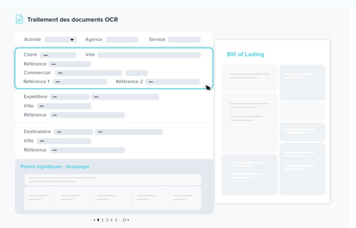Image resolution: width=356 pixels, height=228 pixels.
Task: Click the OCR document icon beside the title
Action: click(19, 19)
